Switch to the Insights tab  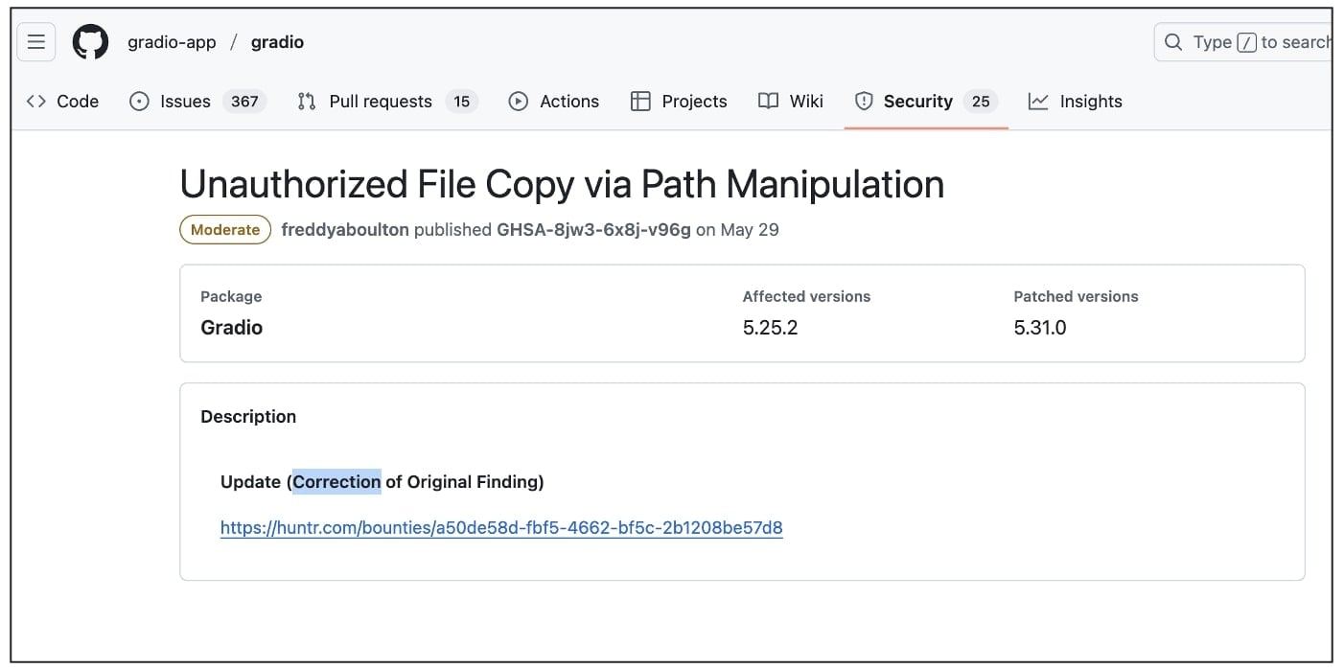pyautogui.click(x=1090, y=102)
